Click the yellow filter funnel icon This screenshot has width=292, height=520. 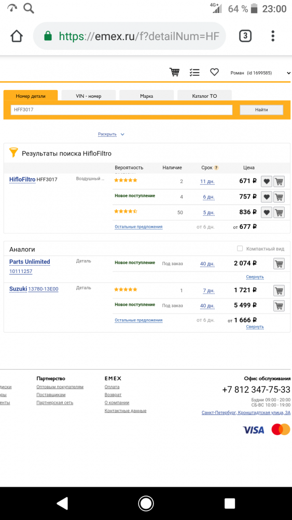tap(13, 152)
